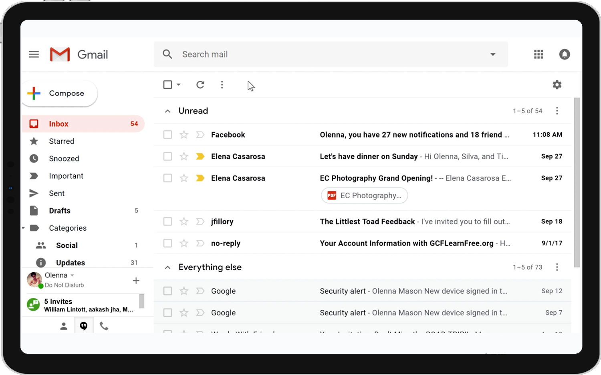601x375 pixels.
Task: Open the Google apps grid
Action: click(538, 54)
